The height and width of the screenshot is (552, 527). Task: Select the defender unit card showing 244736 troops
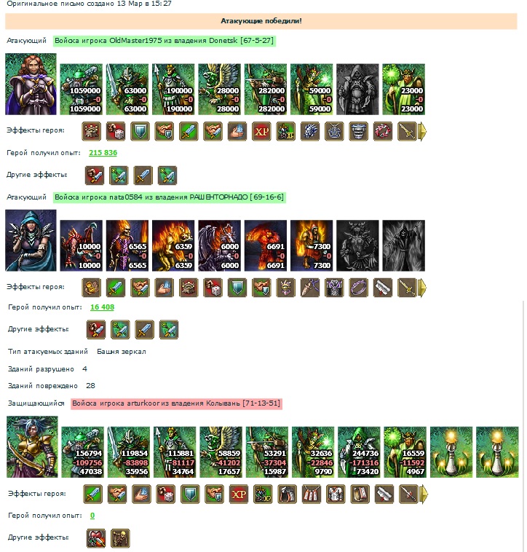(359, 452)
